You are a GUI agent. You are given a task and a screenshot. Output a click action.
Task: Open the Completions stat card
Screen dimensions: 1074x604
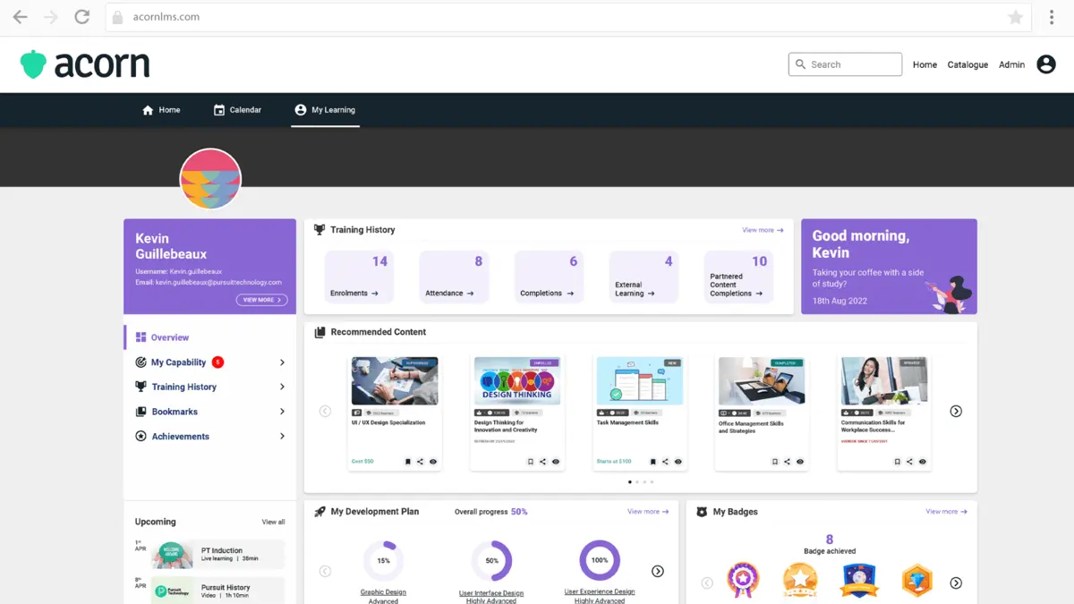(549, 276)
